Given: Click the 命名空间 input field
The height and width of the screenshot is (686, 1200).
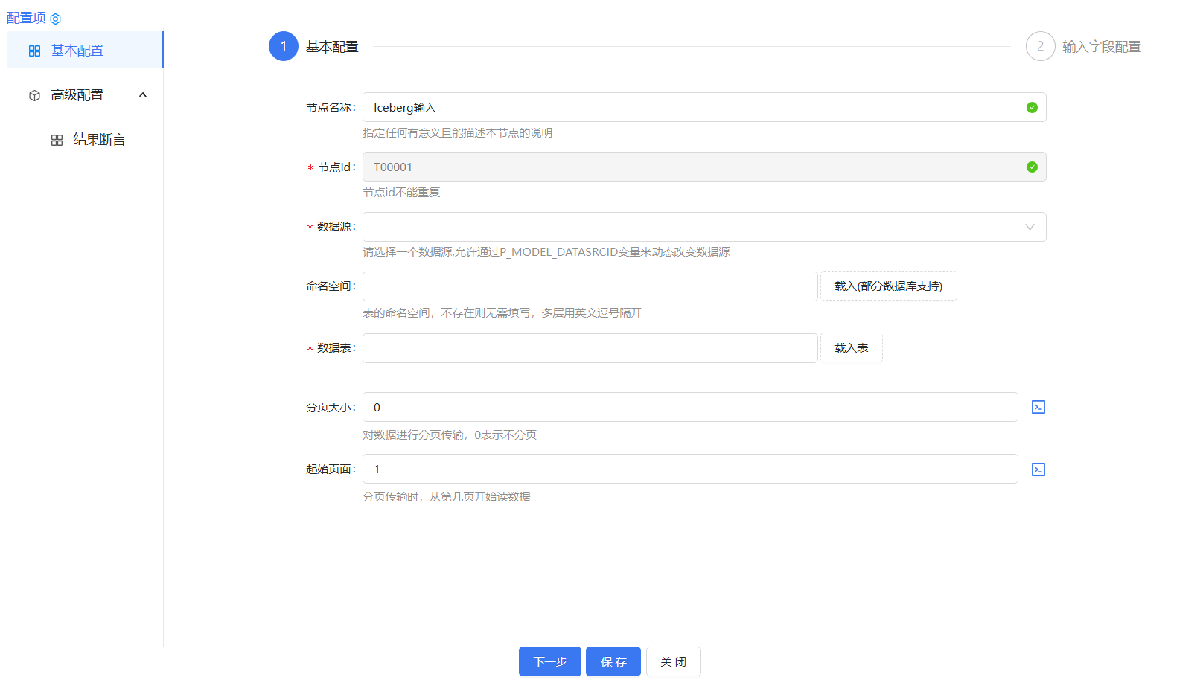Looking at the screenshot, I should point(590,286).
